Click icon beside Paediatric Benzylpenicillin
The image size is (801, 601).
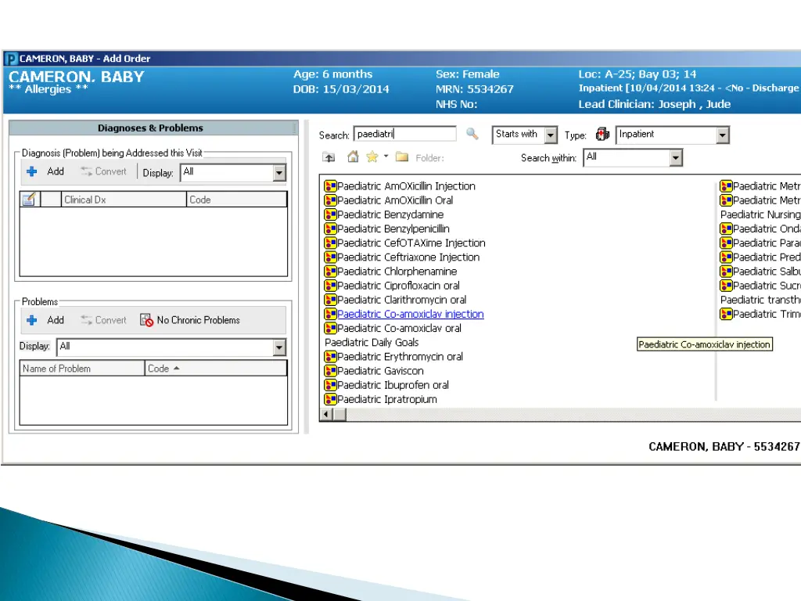click(x=331, y=229)
